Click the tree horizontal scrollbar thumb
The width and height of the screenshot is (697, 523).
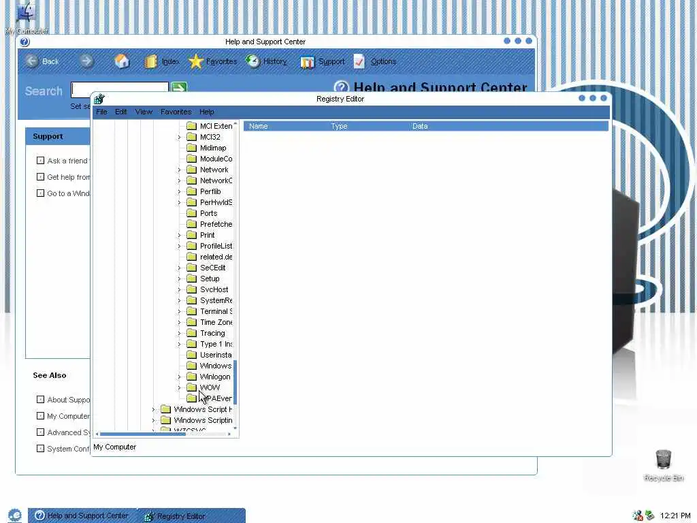(x=143, y=434)
